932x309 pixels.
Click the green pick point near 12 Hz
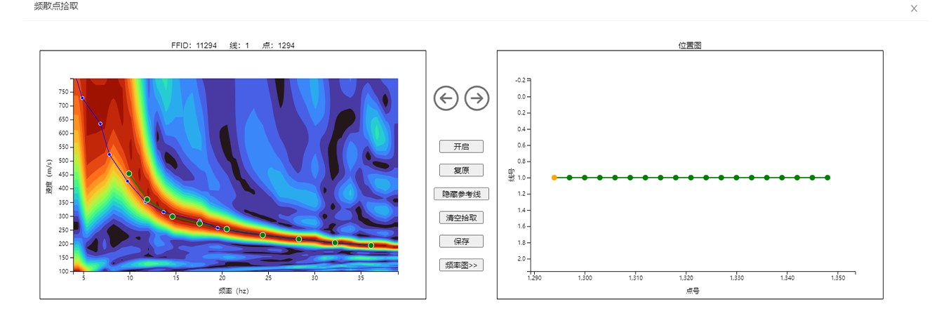pos(147,199)
